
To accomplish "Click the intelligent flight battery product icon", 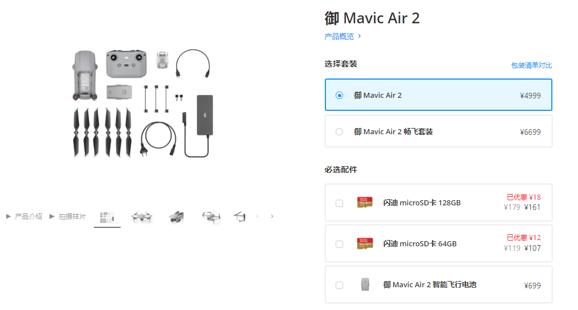I will (365, 284).
